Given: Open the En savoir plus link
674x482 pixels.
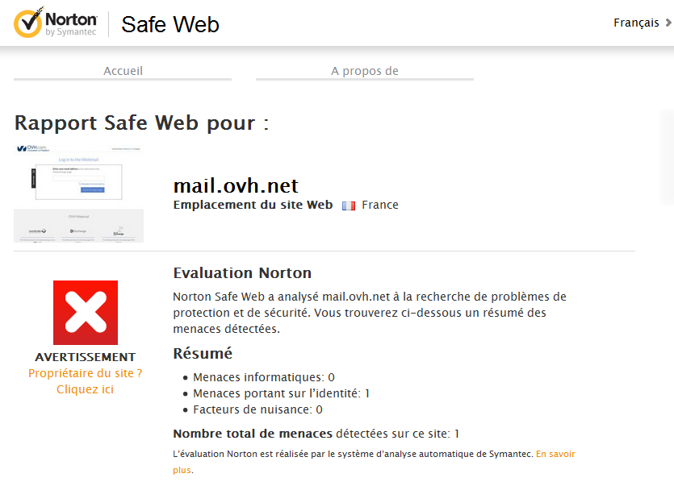Looking at the screenshot, I should (555, 455).
